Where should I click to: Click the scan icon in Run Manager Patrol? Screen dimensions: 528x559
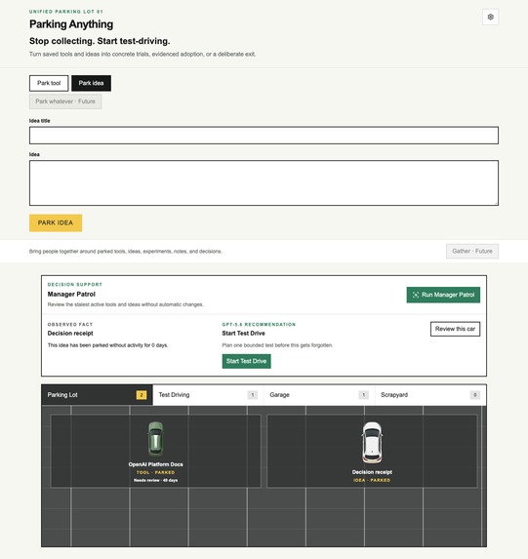(x=416, y=295)
